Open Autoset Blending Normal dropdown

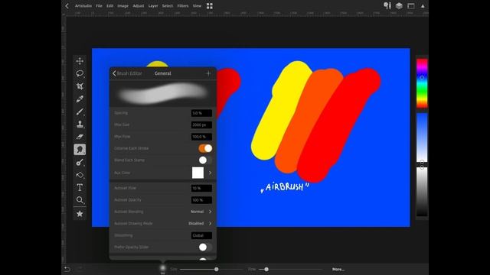tap(201, 212)
